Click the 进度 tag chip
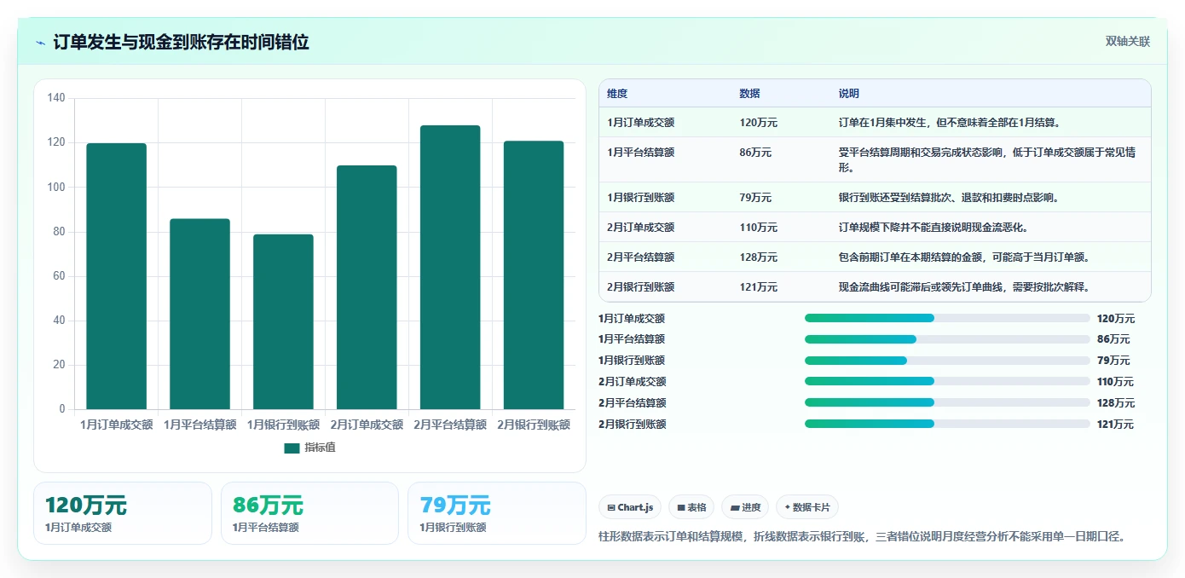 tap(745, 507)
